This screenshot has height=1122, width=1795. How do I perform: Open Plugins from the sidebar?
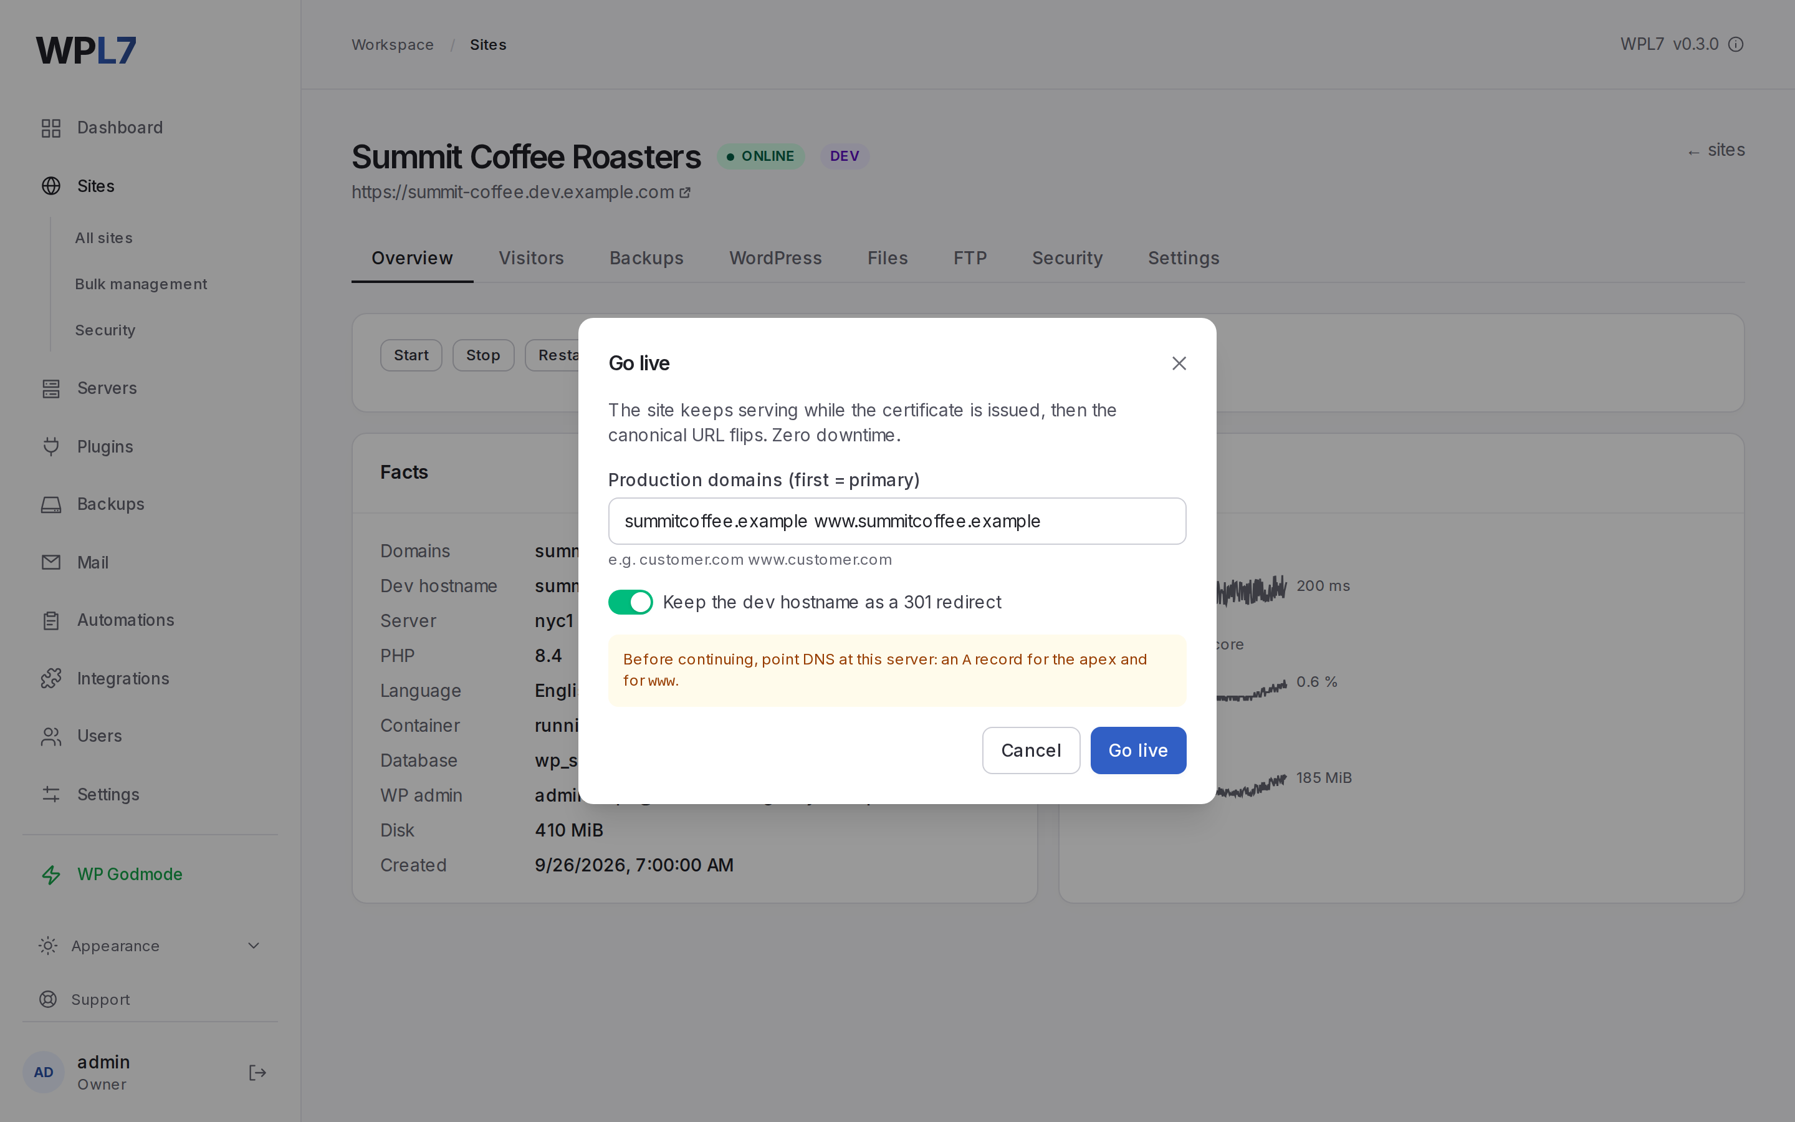coord(105,447)
